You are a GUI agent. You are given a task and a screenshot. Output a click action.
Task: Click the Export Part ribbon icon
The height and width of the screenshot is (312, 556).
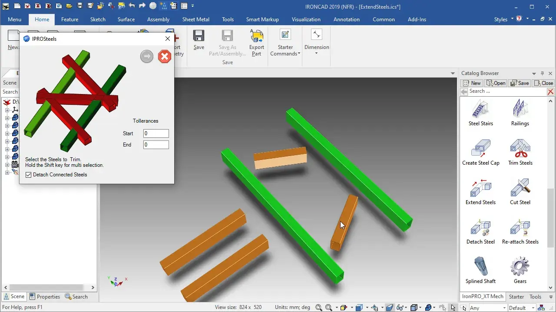click(256, 36)
